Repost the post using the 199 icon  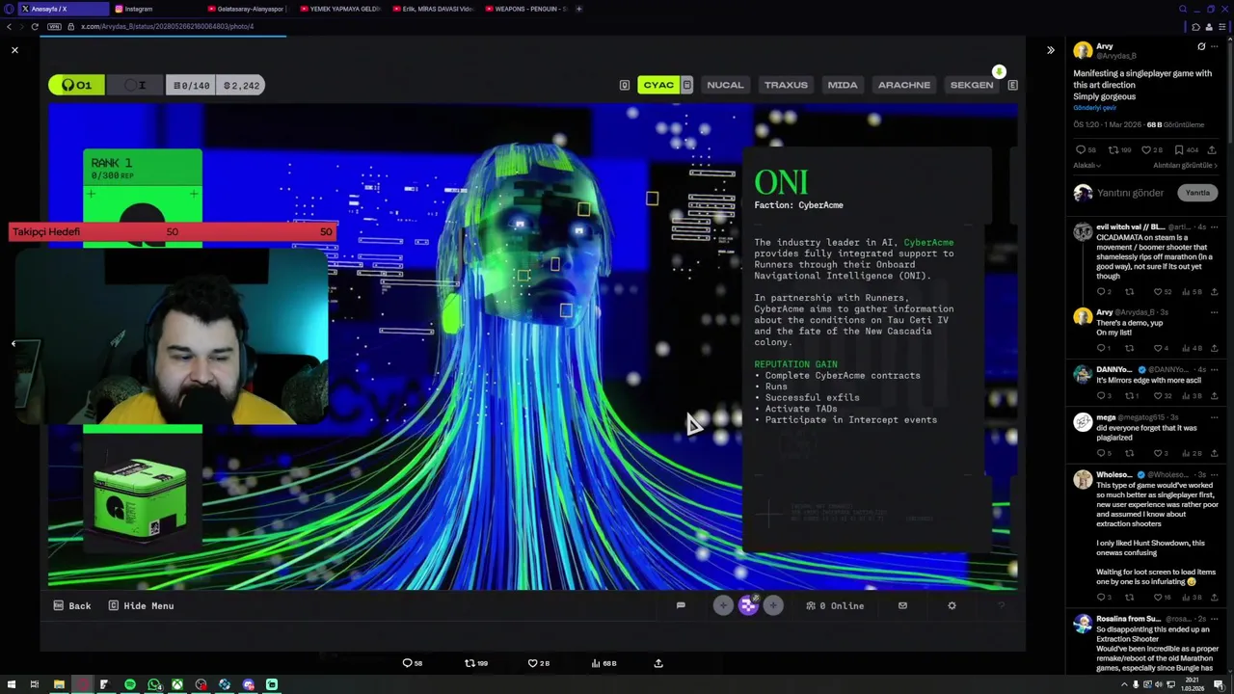1118,150
